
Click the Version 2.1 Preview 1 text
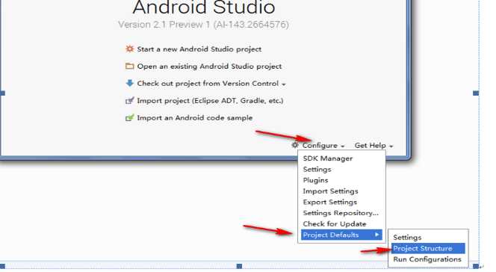click(x=203, y=25)
